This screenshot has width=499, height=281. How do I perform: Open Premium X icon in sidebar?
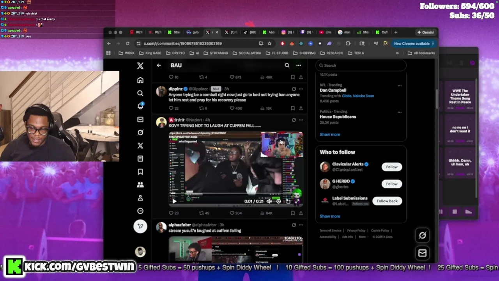click(140, 146)
